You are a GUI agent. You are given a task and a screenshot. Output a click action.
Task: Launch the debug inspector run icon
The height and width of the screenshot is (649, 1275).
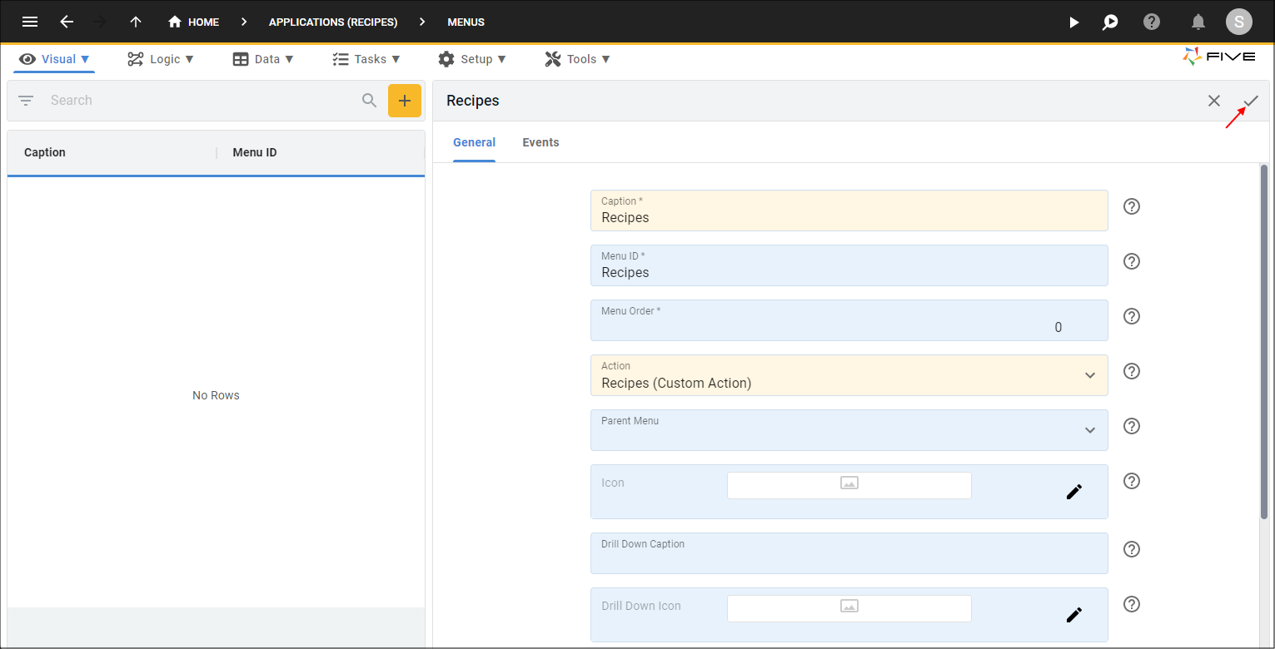(1110, 22)
